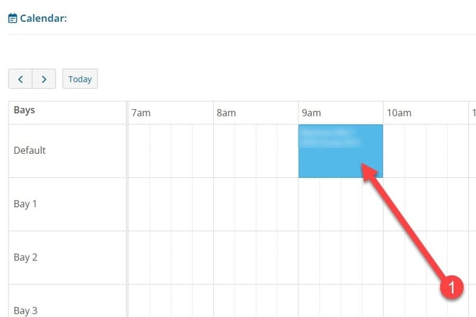Screen dimensions: 476x317
Task: Go to next day with right chevron
Action: pos(44,79)
